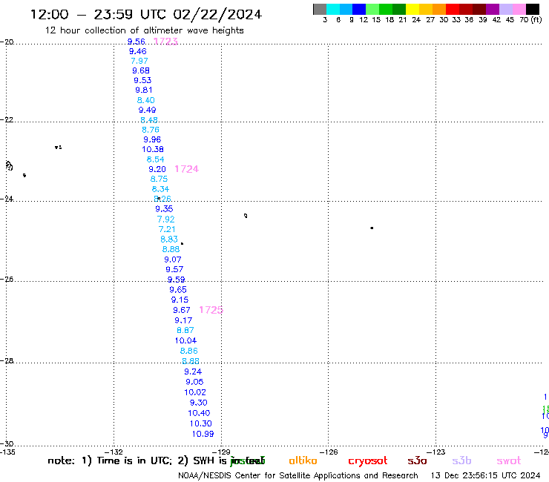Viewport: 549px width, 482px height.
Task: Click the 9.67 value next to marker 1725
Action: 181,310
